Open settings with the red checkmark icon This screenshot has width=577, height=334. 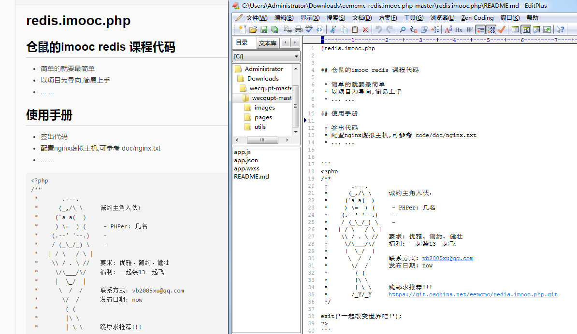point(502,29)
